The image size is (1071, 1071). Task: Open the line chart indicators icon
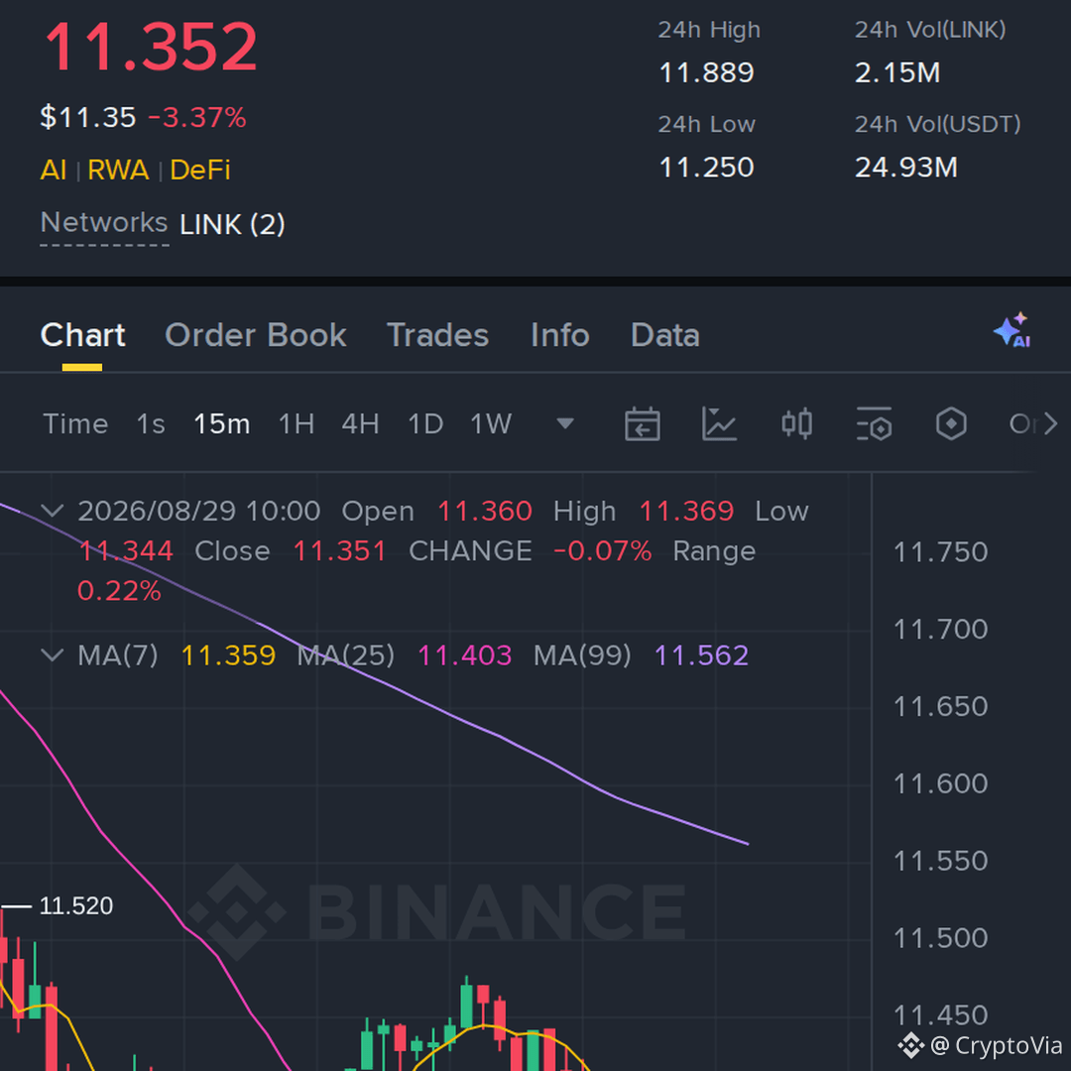[x=719, y=423]
